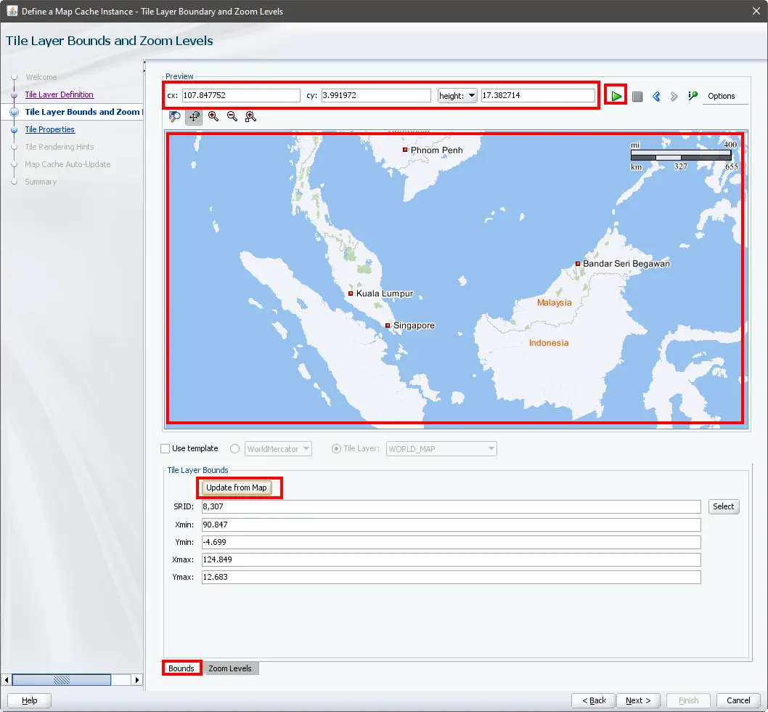
Task: Click the SRID input field
Action: pos(451,506)
